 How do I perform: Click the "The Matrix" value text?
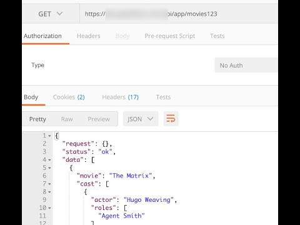131,176
